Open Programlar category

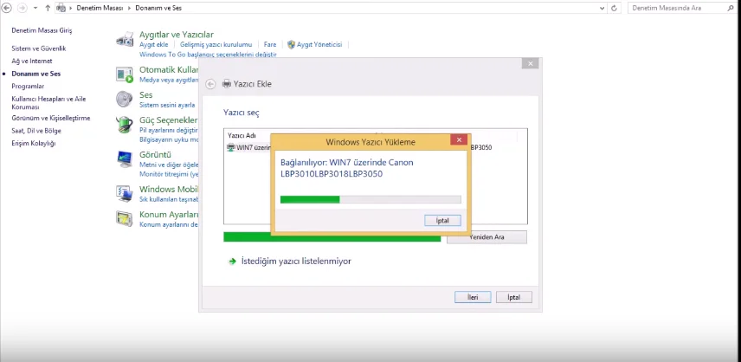(28, 87)
